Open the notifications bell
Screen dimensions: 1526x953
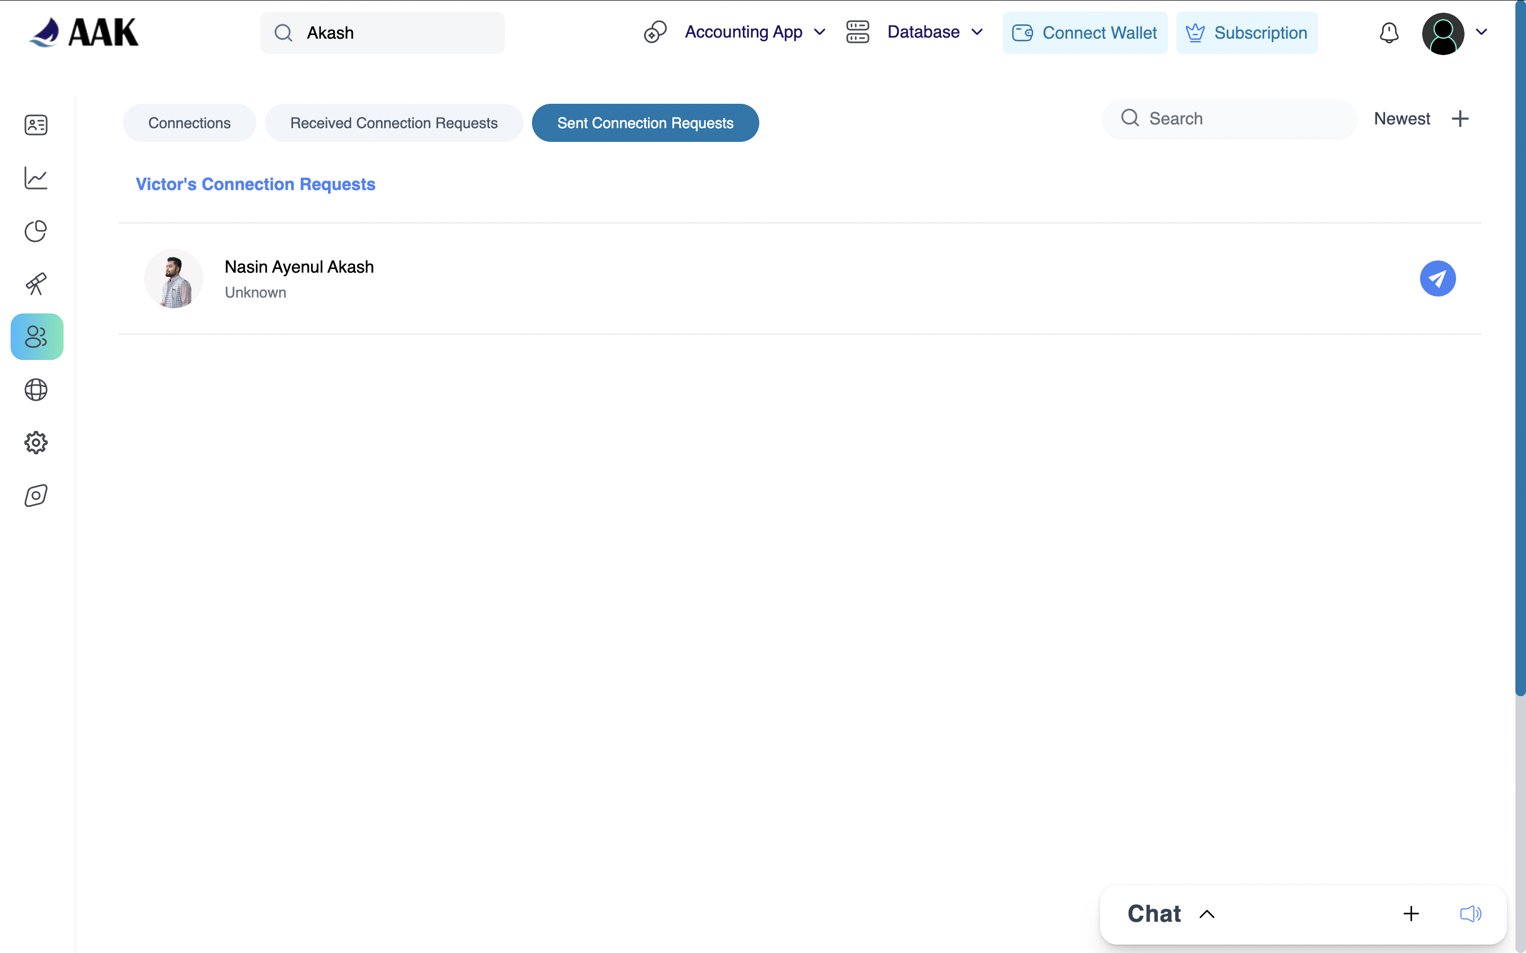(x=1389, y=33)
